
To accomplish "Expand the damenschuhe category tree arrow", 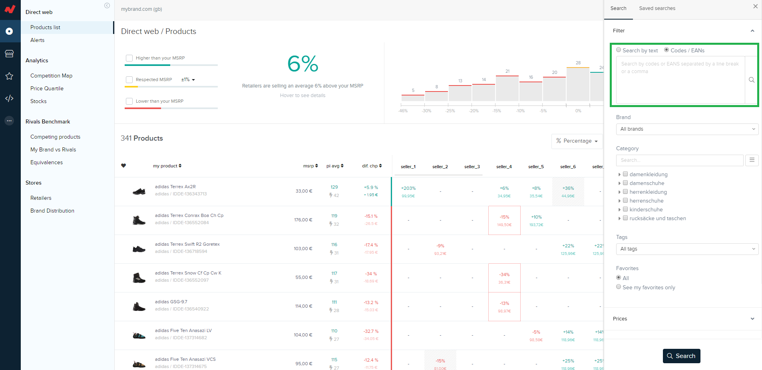I will [x=619, y=183].
